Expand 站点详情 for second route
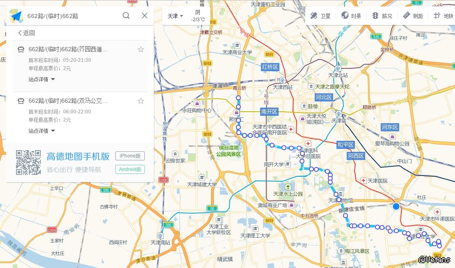Viewport: 455px width, 268px height. coord(41,131)
